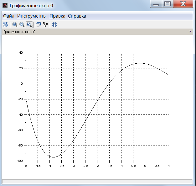Reset to original view with magnifier '1' icon
This screenshot has height=186, width=196.
point(22,24)
